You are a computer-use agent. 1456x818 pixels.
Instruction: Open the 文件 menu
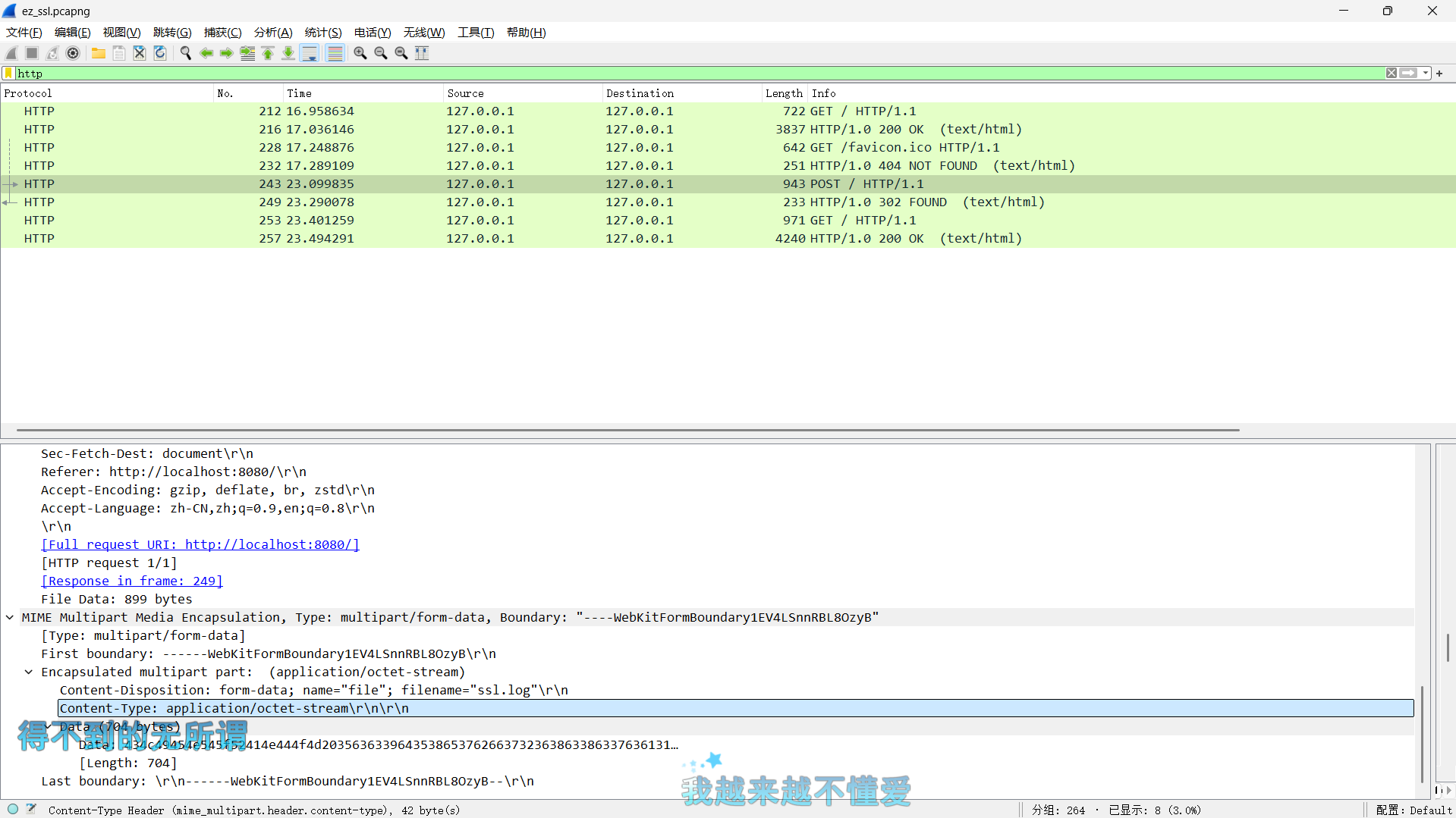point(23,32)
